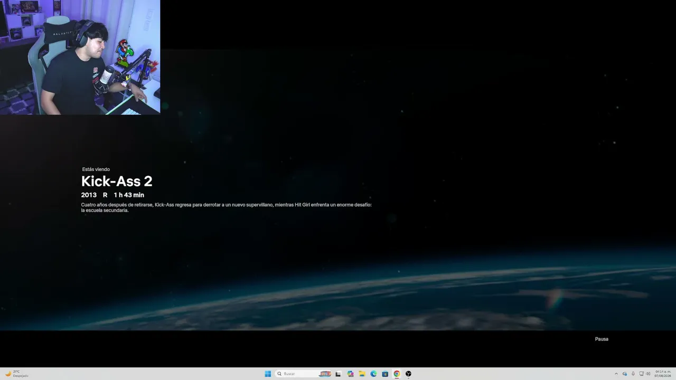Open Task View from the taskbar
Viewport: 676px width, 380px height.
tap(338, 374)
